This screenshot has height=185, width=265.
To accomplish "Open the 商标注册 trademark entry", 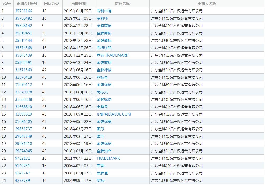I will (x=104, y=48).
